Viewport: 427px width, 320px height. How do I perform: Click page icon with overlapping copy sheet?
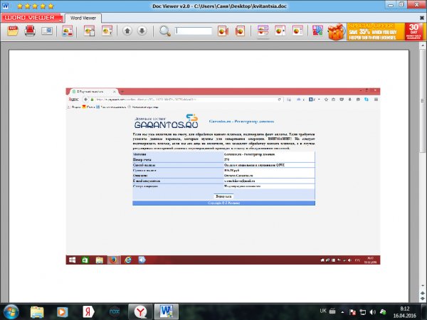coord(90,31)
